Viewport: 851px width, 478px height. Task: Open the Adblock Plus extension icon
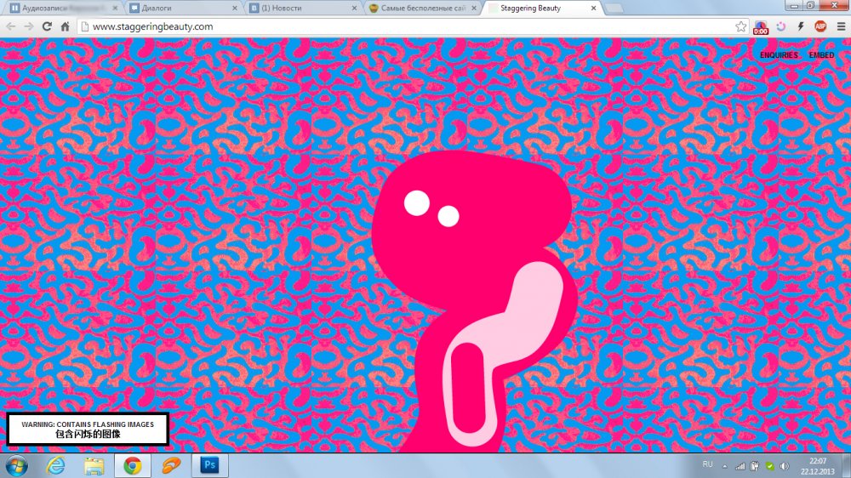(820, 26)
